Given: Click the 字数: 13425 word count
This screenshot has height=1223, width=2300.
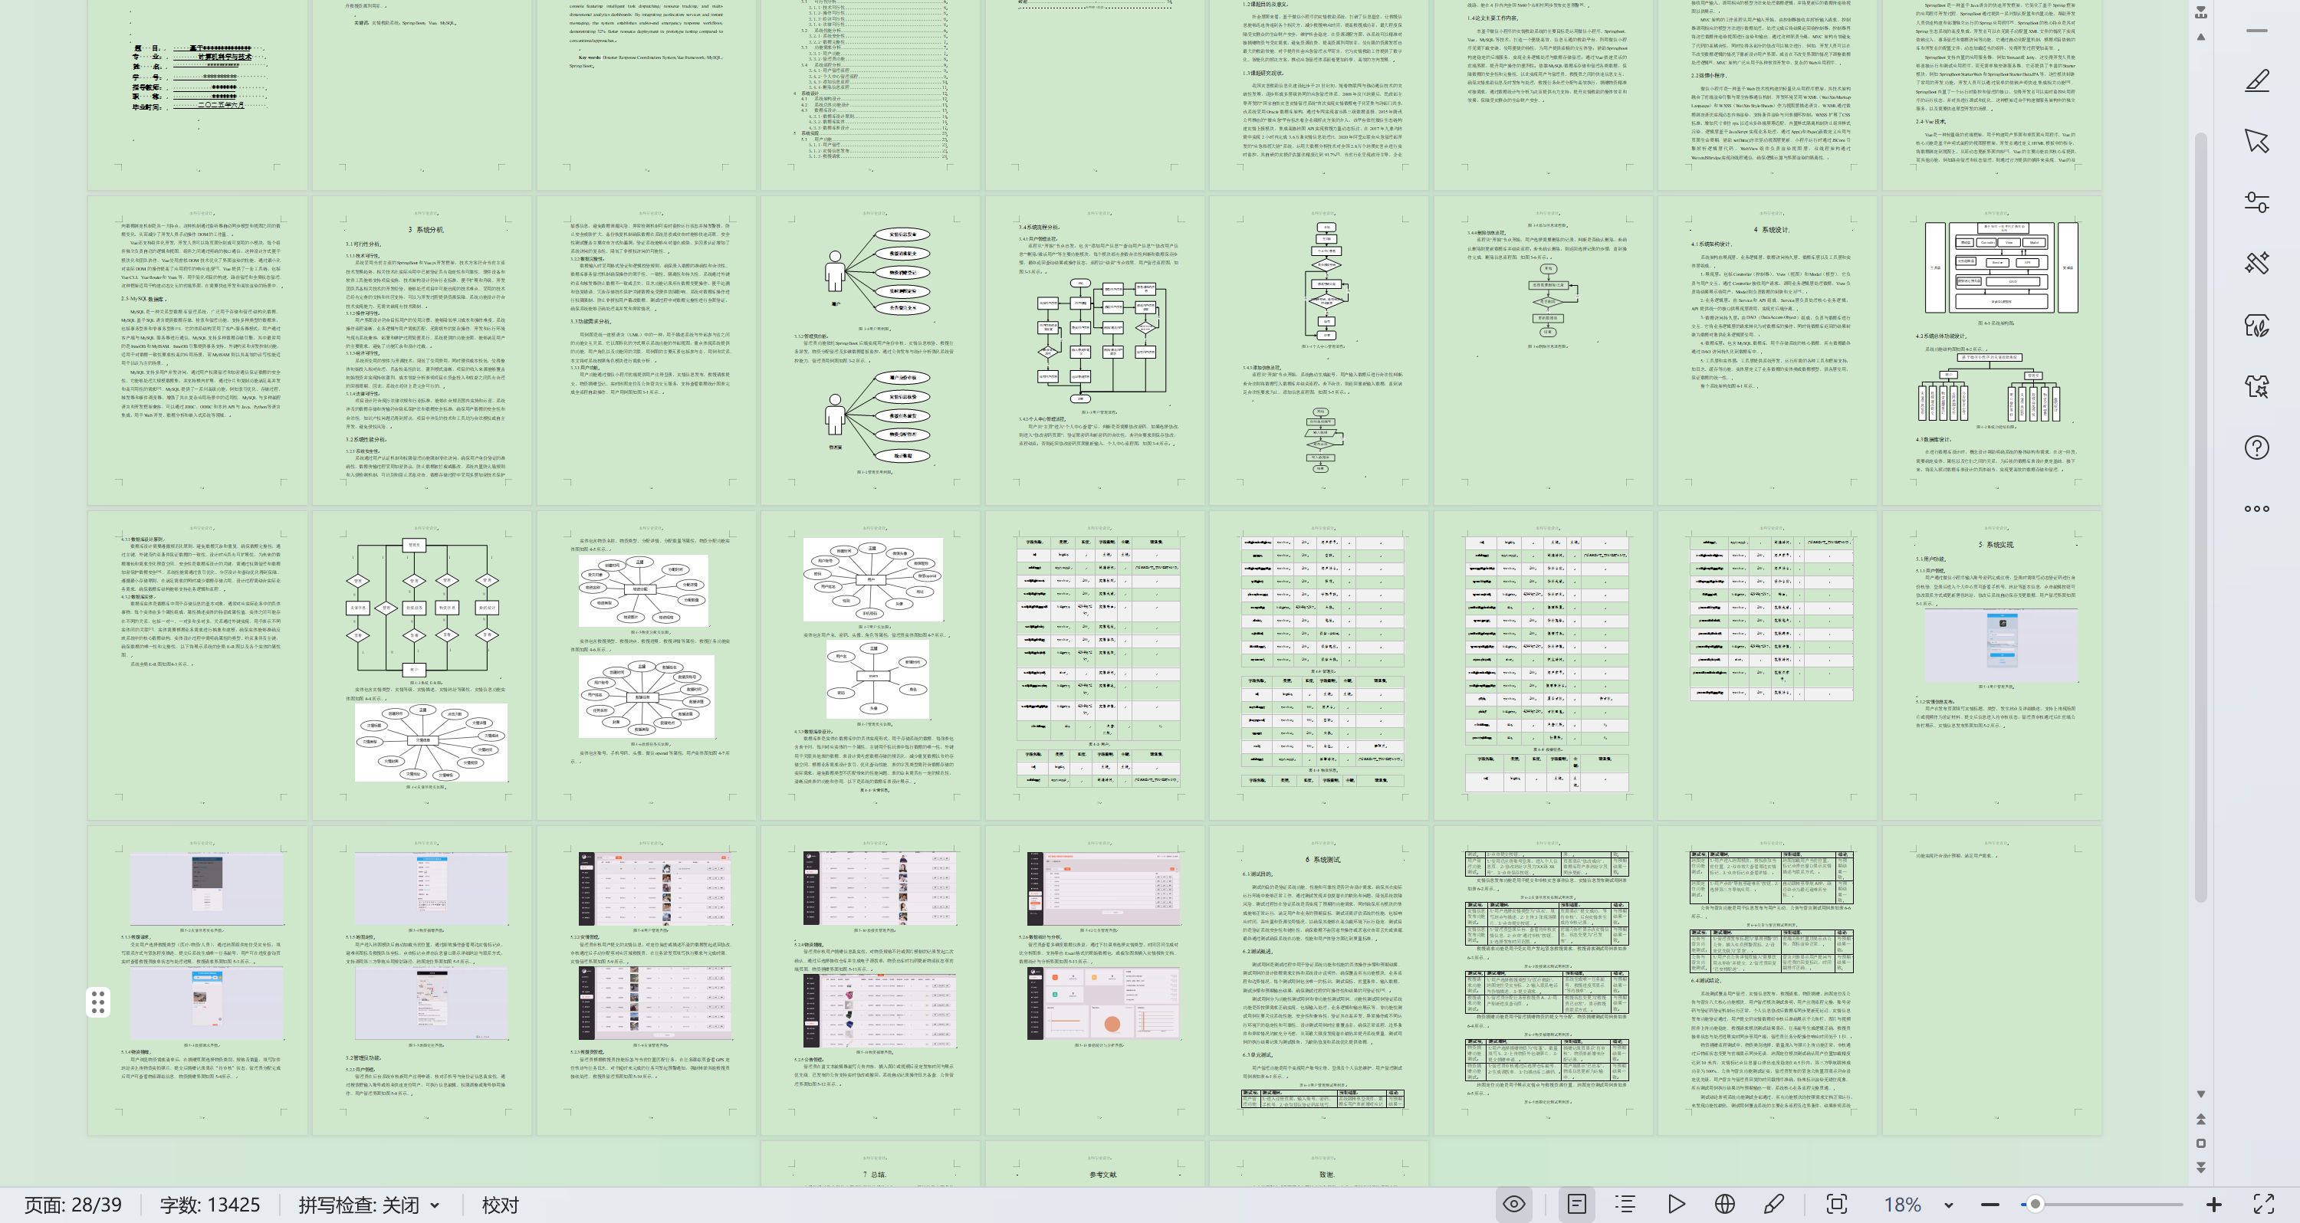Looking at the screenshot, I should click(210, 1205).
